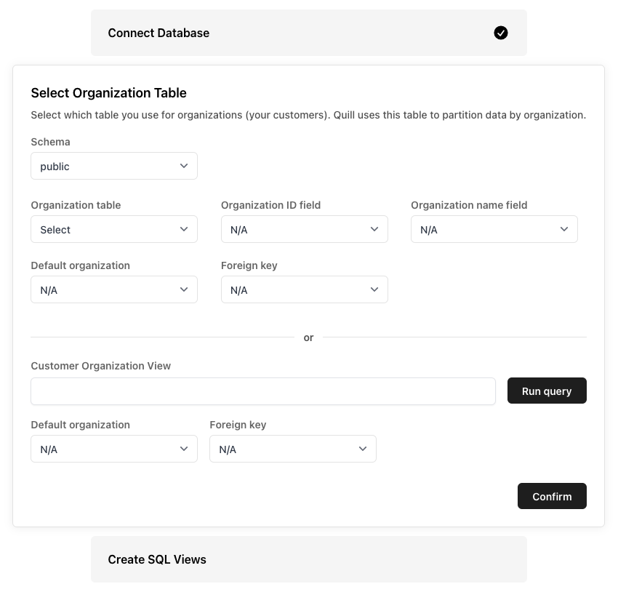Expand the lower Default organization dropdown
618x592 pixels.
tap(113, 449)
